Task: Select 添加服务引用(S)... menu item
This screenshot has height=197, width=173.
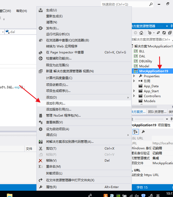Action: coord(84,110)
